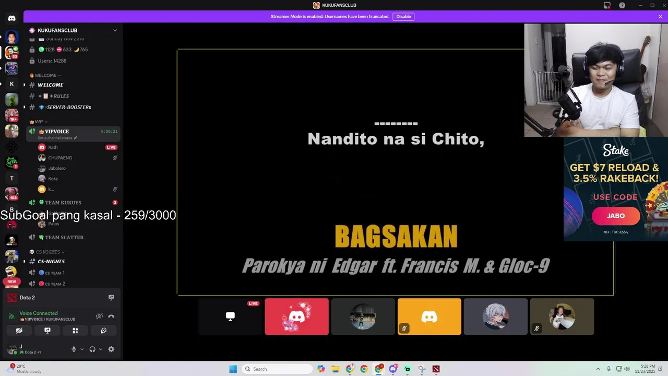Open weather widget showing 29°C
Viewport: 668px width, 376px height.
pyautogui.click(x=25, y=369)
